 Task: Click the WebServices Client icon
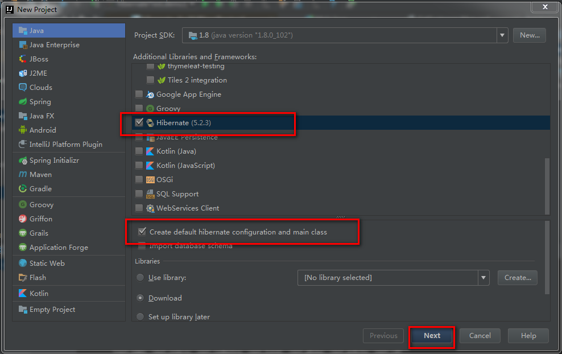click(x=150, y=208)
